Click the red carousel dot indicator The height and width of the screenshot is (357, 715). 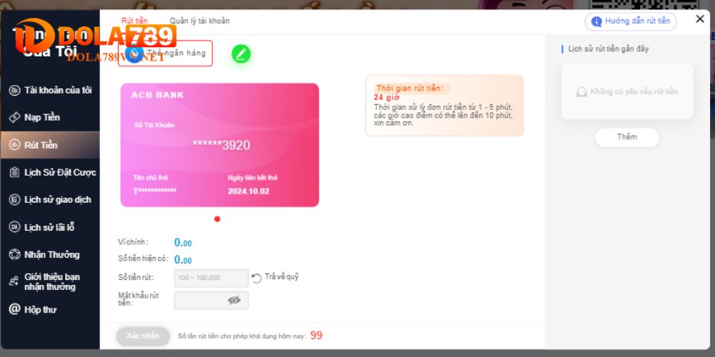[x=217, y=219]
